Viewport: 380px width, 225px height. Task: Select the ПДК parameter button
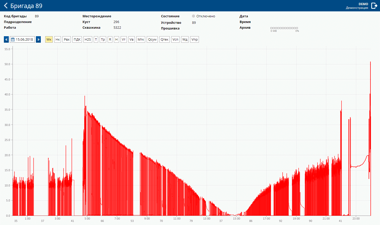point(77,40)
